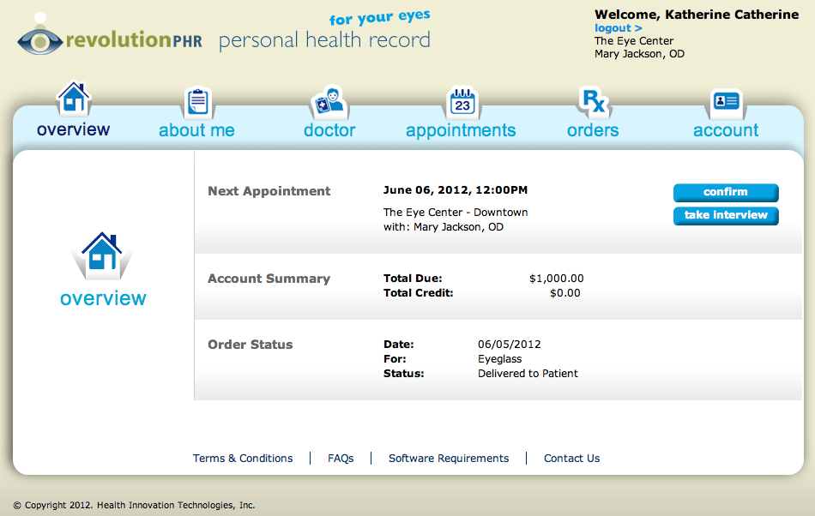
Task: Click the ID card icon above account
Action: 726,102
